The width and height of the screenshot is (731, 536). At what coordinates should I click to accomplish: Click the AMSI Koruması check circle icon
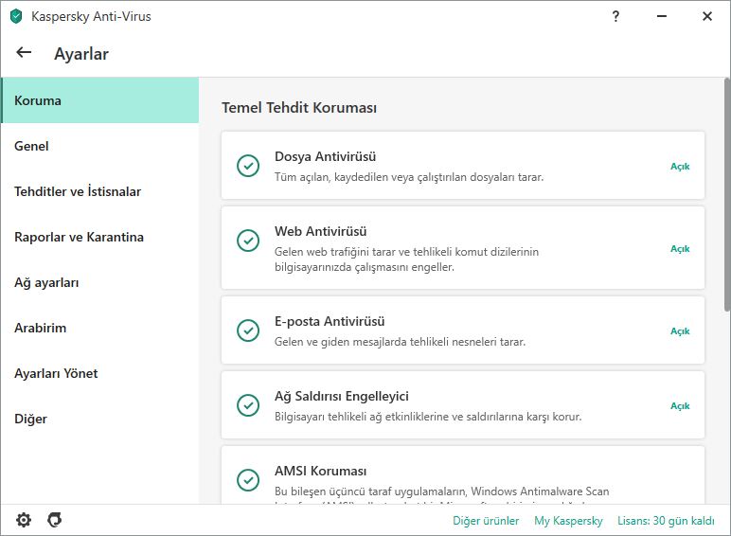pyautogui.click(x=248, y=480)
